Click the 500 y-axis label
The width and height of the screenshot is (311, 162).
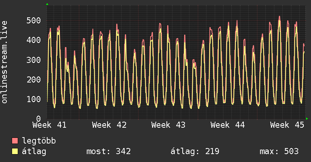pos(34,20)
